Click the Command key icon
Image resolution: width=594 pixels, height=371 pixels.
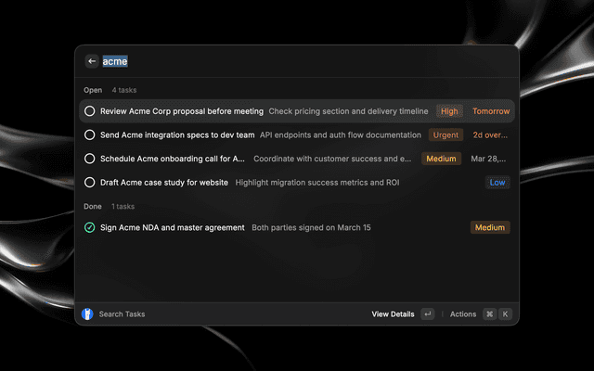pyautogui.click(x=489, y=314)
